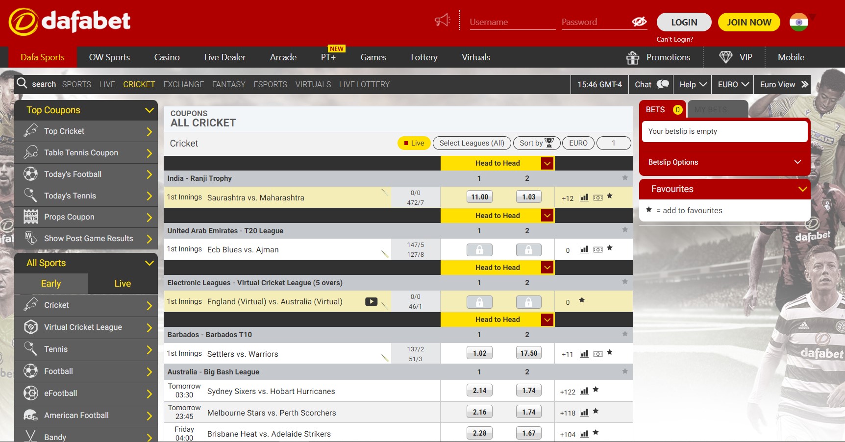Open Props Coupon in sidebar
Image resolution: width=845 pixels, height=442 pixels.
coord(86,217)
